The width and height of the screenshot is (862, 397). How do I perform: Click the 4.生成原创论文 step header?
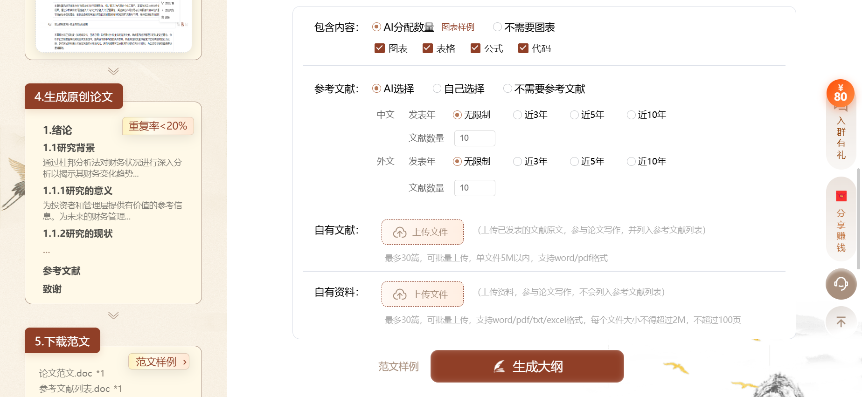(x=74, y=96)
